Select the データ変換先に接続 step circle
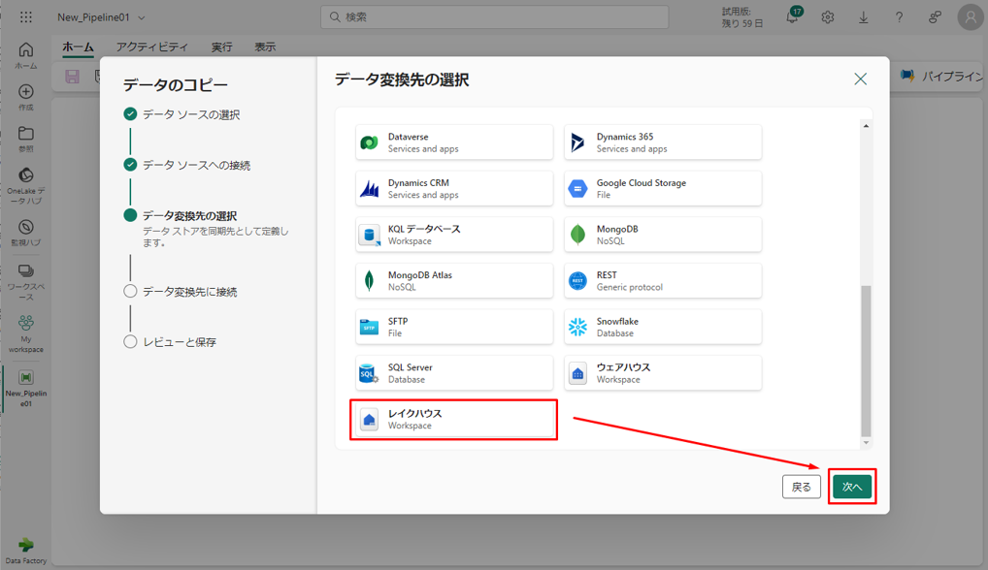The image size is (988, 570). (130, 291)
